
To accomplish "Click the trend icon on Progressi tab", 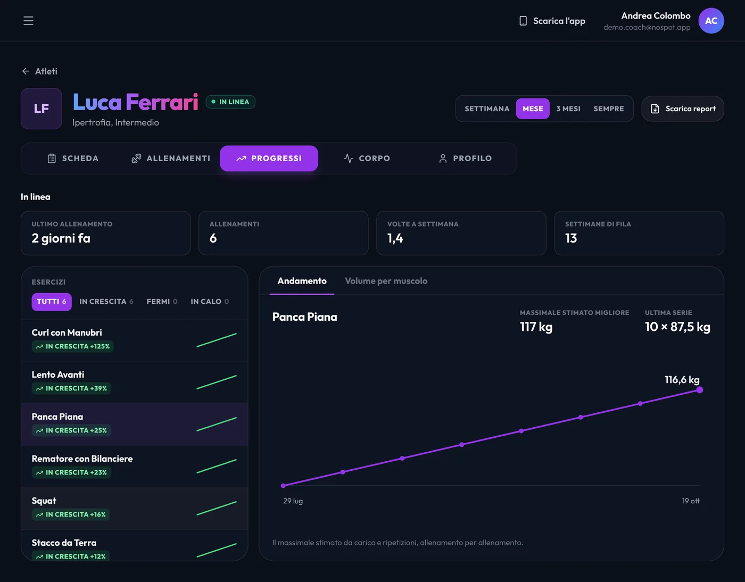I will [x=241, y=159].
